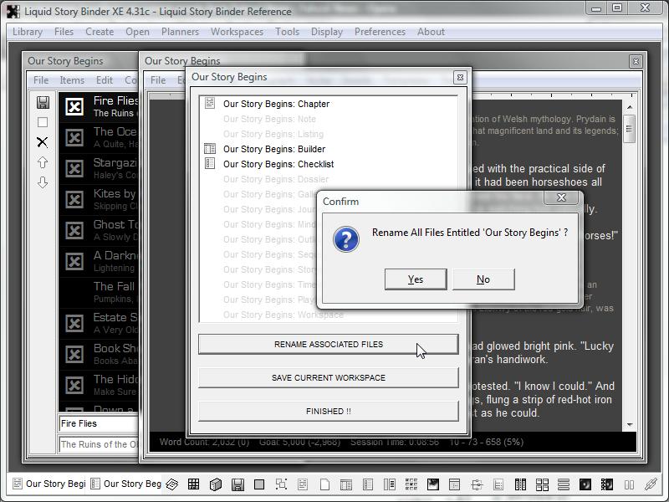
Task: Open the Planners menu
Action: (x=180, y=32)
